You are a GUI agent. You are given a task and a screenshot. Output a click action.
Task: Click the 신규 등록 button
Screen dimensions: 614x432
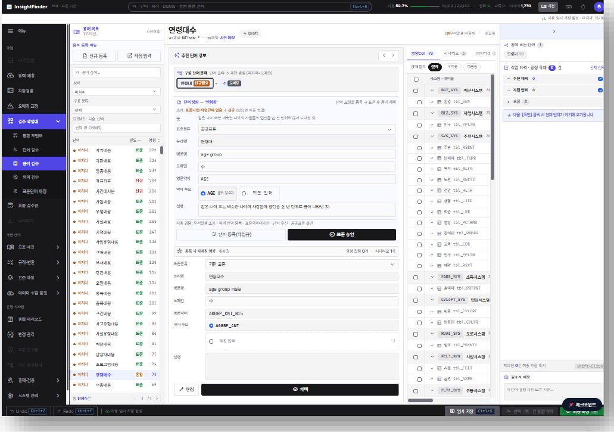click(94, 56)
